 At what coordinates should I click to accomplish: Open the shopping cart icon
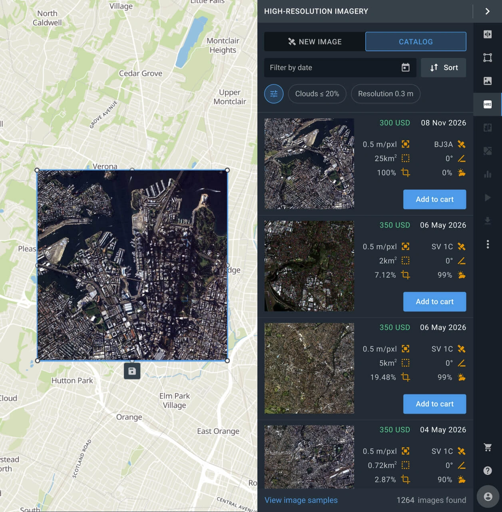(x=488, y=448)
